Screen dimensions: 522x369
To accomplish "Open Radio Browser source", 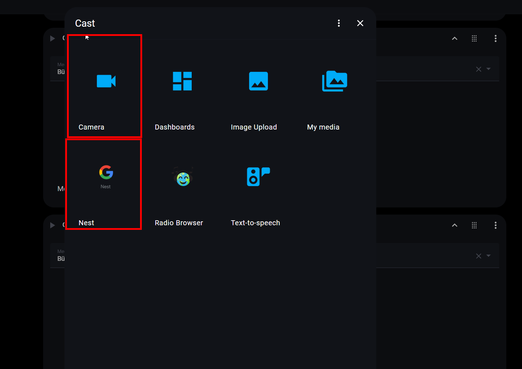I will (x=183, y=177).
